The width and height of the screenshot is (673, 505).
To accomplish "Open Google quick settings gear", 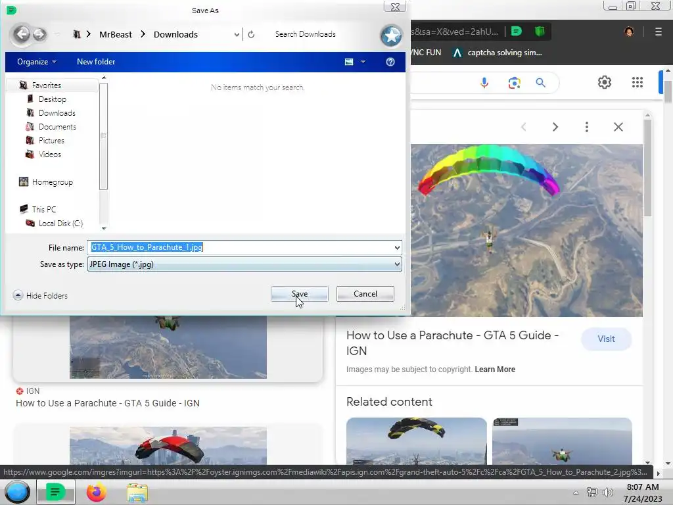I will tap(605, 82).
